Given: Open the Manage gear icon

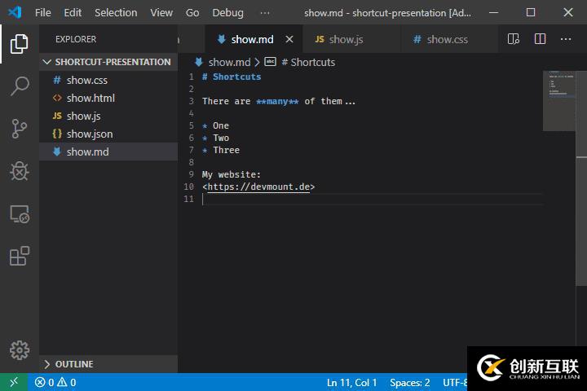Looking at the screenshot, I should click(x=20, y=350).
